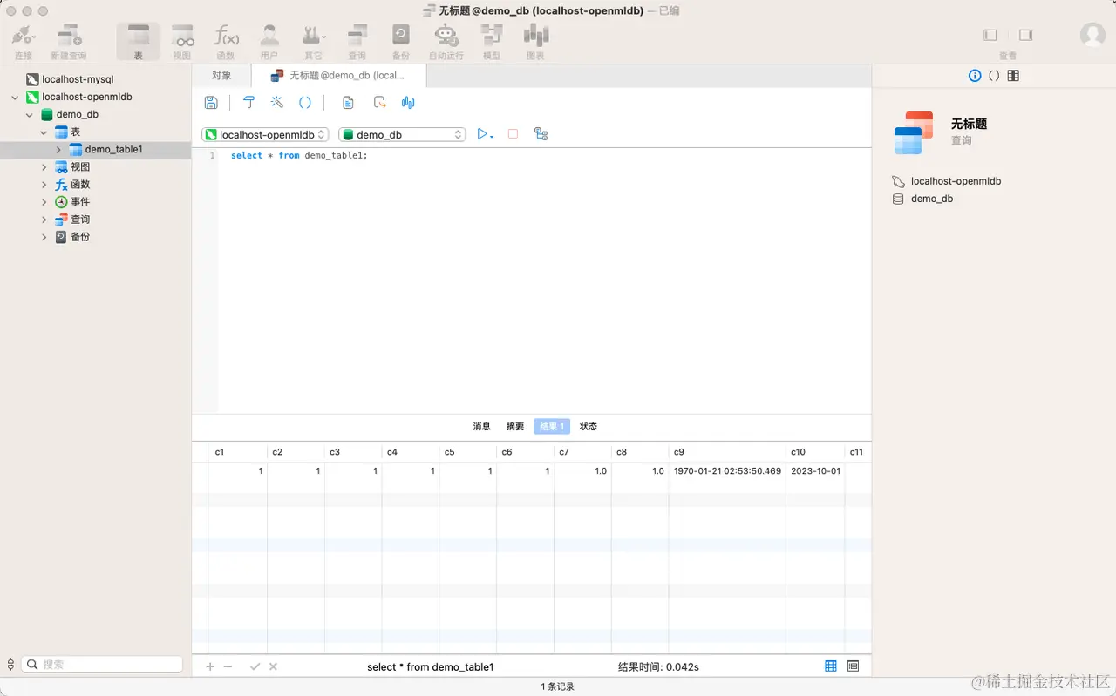Click the cell '2023-10-01'
Viewport: 1116px width, 696px height.
[x=815, y=471]
